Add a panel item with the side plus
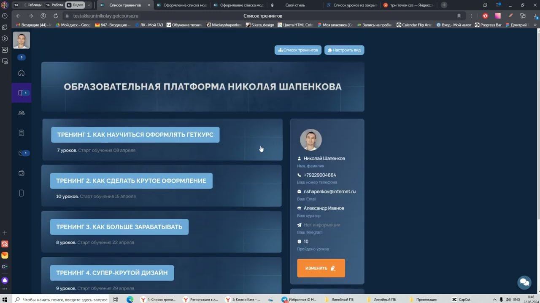 5,233
